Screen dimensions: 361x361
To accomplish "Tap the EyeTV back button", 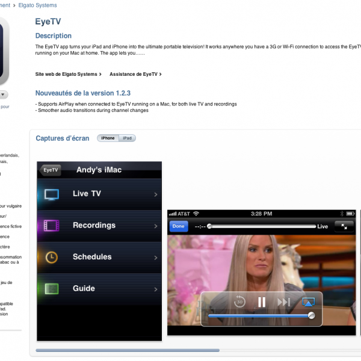I will point(51,170).
